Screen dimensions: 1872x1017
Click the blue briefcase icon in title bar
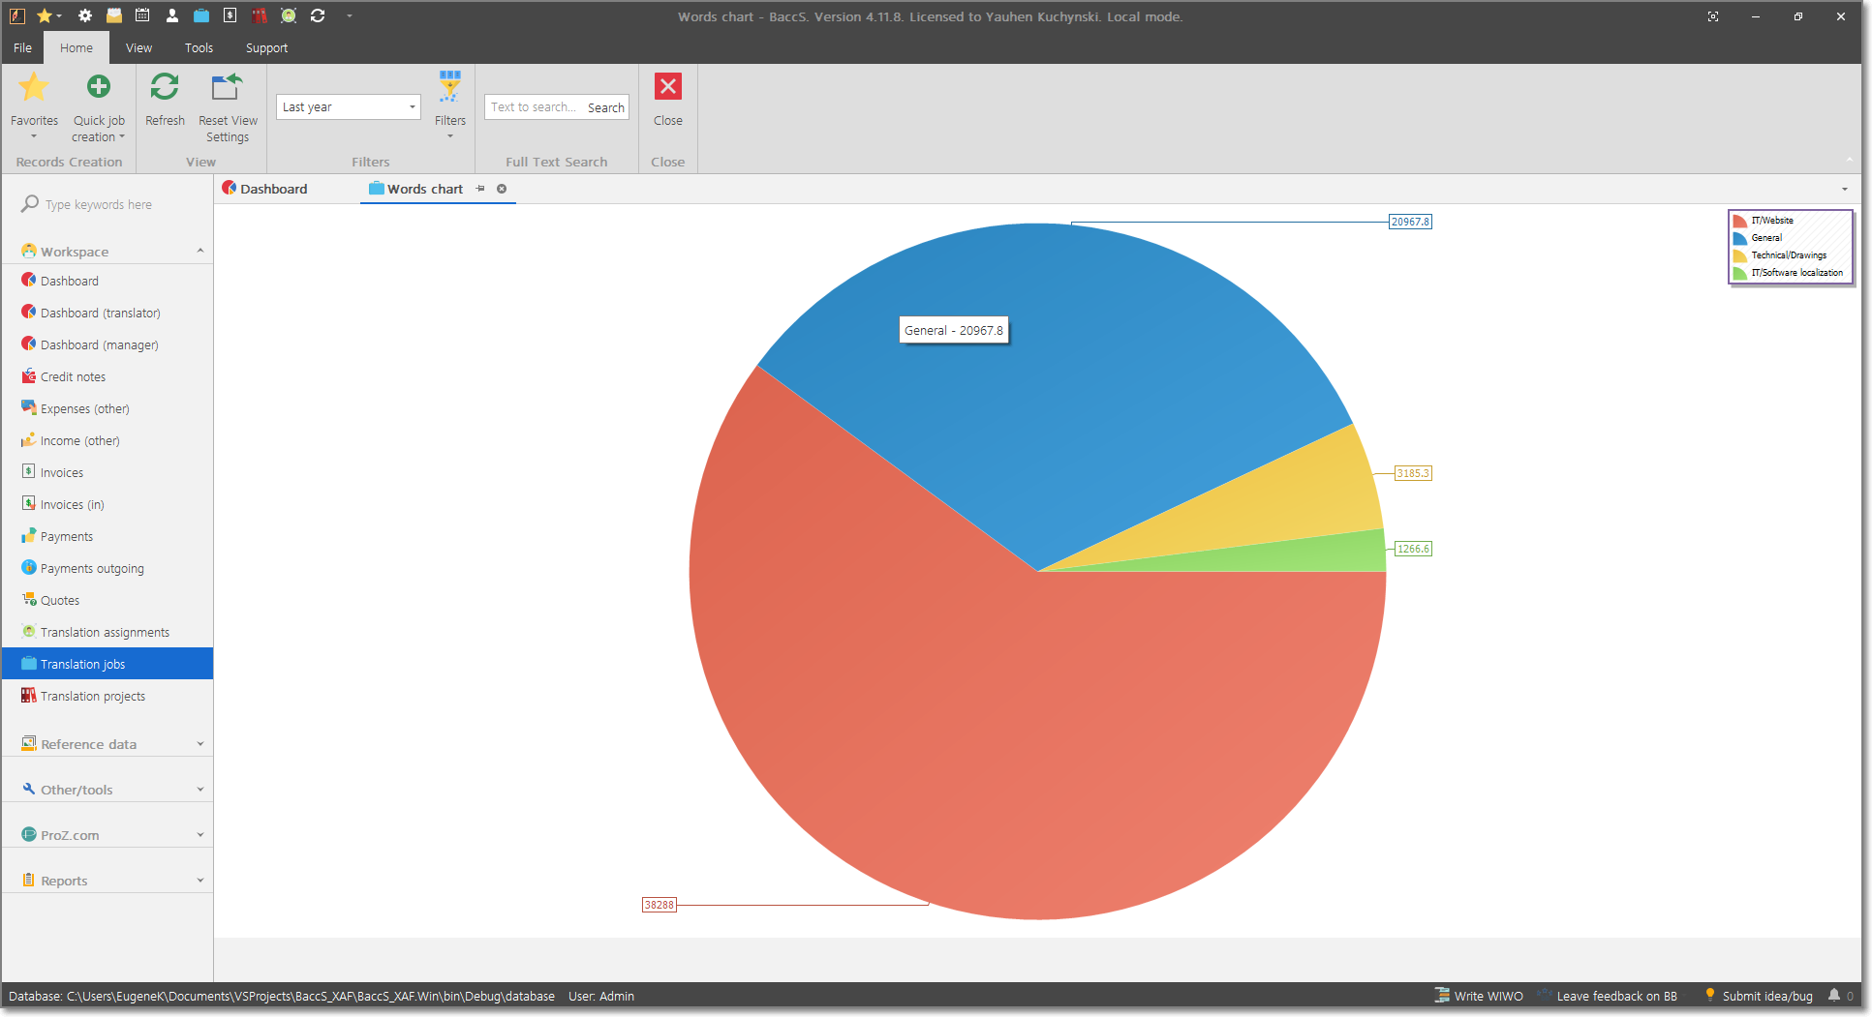point(200,15)
